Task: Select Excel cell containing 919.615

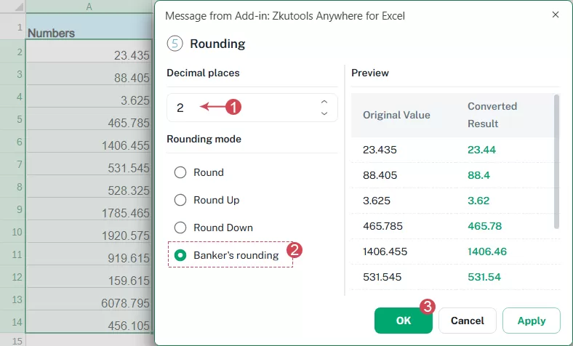Action: click(89, 254)
